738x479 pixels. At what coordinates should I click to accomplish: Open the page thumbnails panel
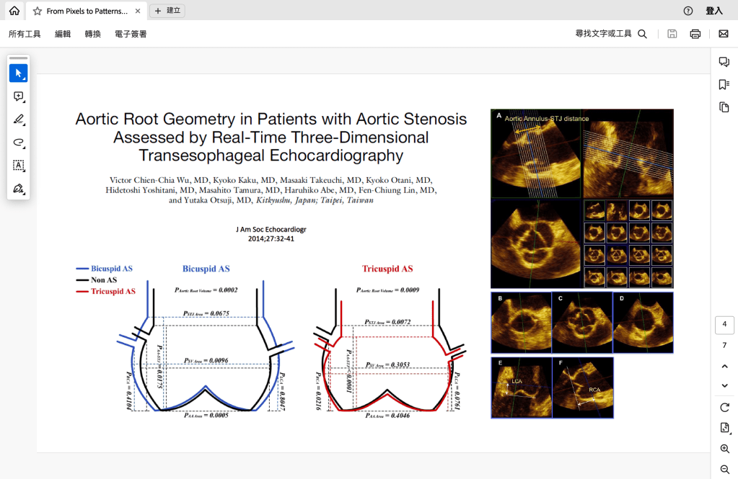click(724, 107)
